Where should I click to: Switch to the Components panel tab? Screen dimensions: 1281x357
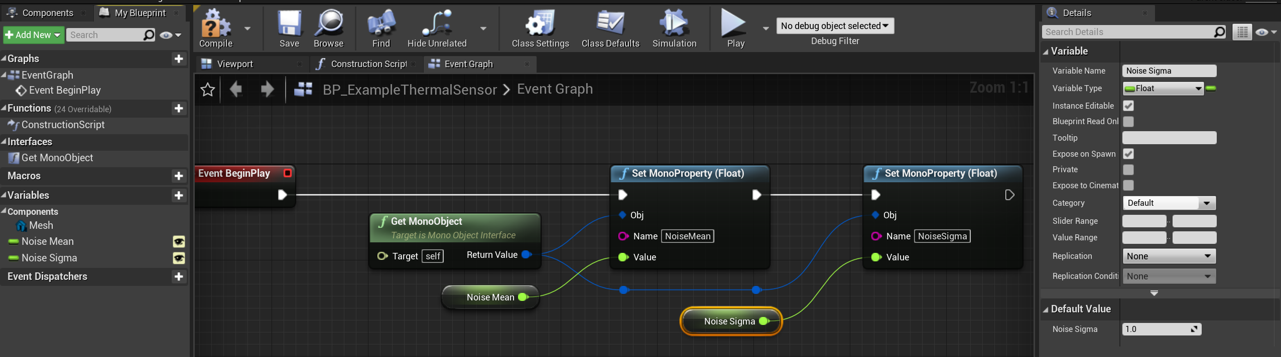click(47, 13)
